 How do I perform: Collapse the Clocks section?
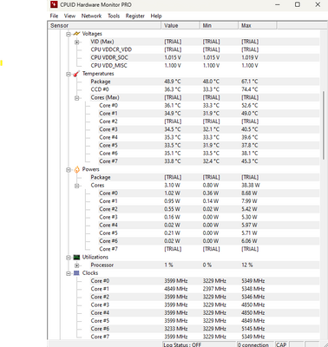tap(69, 273)
